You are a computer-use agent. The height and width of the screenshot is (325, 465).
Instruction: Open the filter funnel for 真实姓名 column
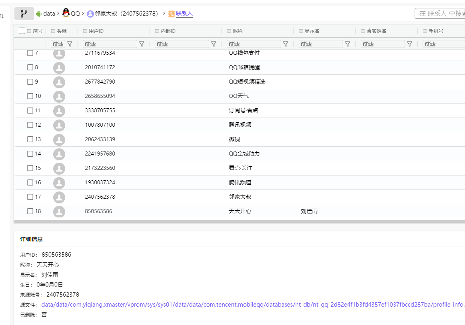[x=409, y=44]
